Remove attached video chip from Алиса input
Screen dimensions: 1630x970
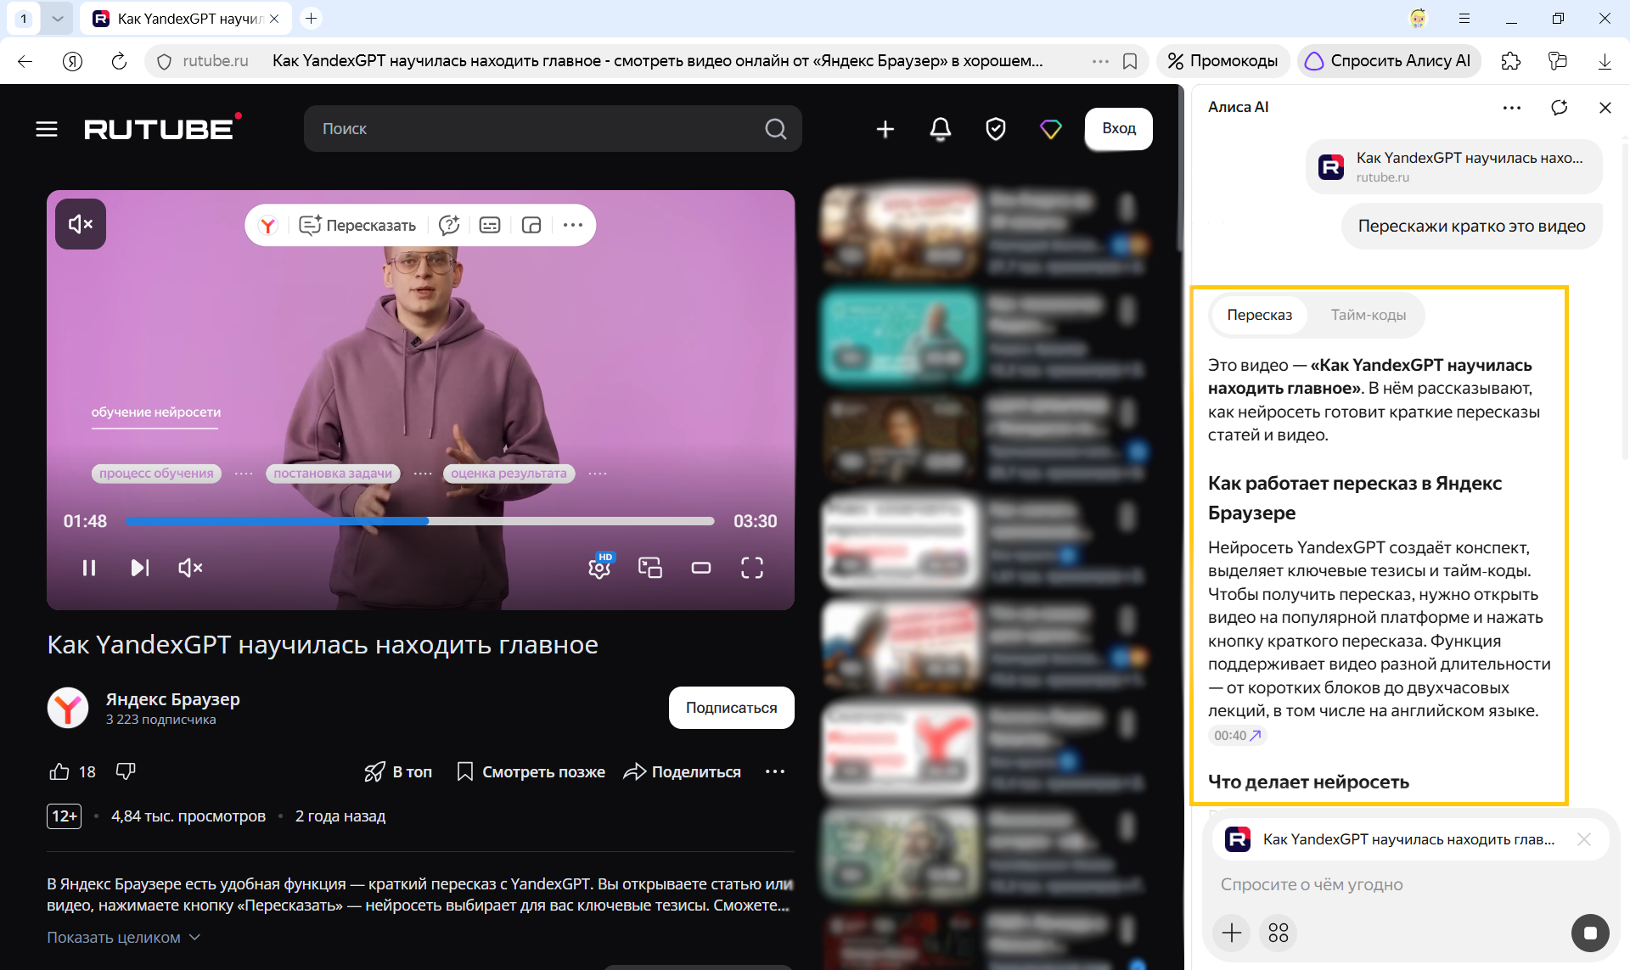tap(1584, 839)
